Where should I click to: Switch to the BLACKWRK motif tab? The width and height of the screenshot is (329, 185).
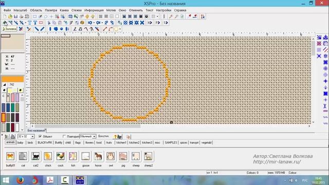(x=45, y=143)
